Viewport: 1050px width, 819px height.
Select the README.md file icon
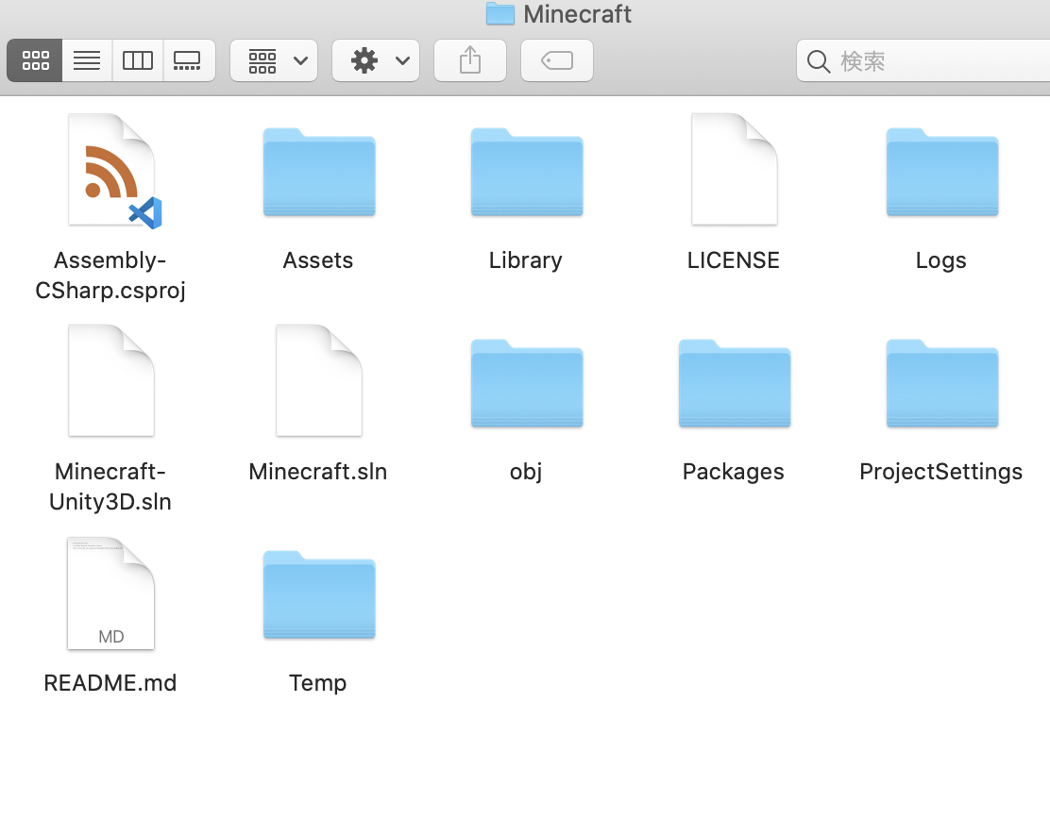(x=111, y=593)
